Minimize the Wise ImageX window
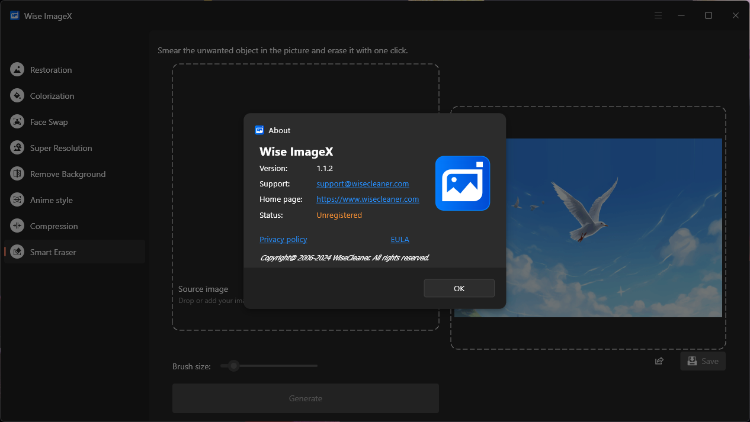The height and width of the screenshot is (422, 750). [x=681, y=15]
